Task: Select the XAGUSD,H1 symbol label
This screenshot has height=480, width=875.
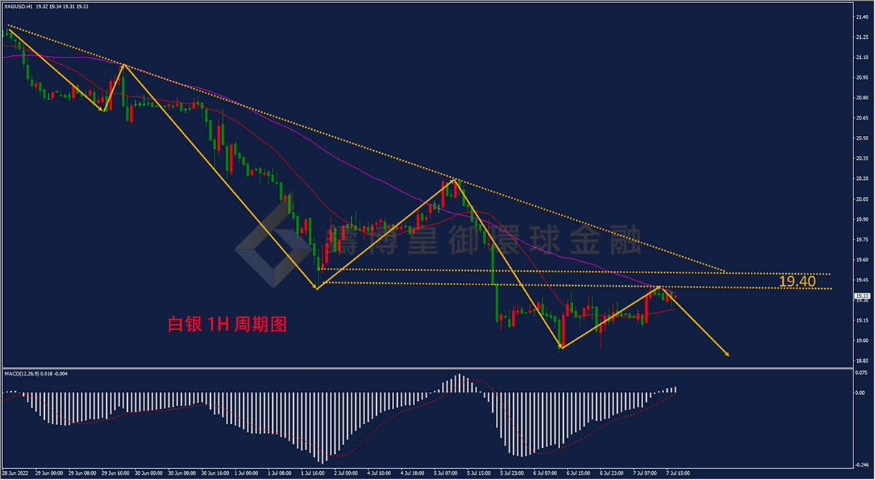Action: click(x=17, y=7)
